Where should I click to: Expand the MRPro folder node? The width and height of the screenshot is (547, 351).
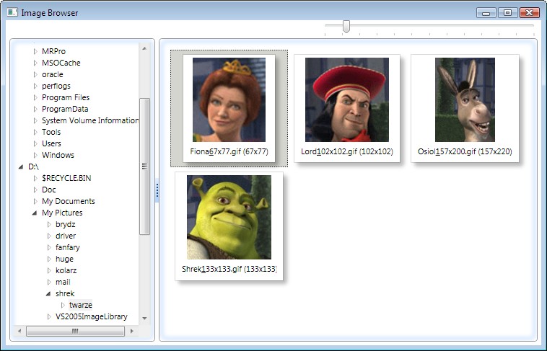click(35, 51)
